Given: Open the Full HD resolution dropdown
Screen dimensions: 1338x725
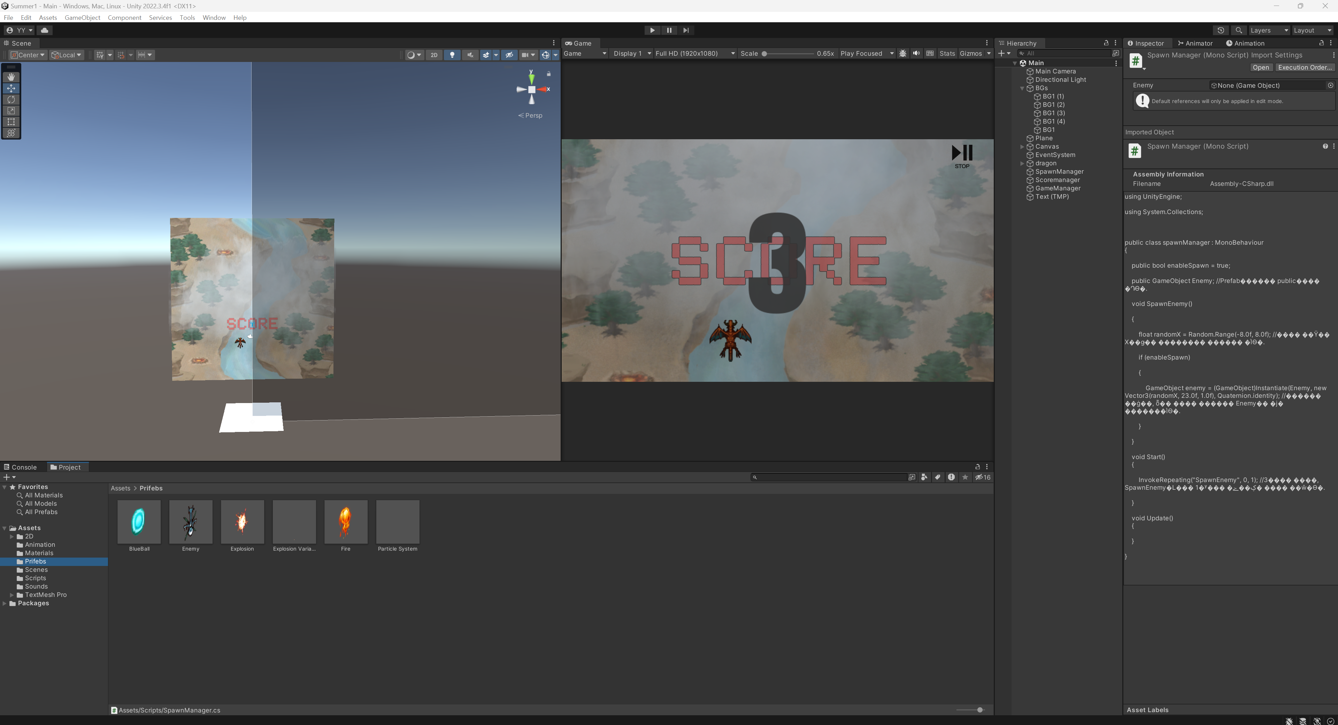Looking at the screenshot, I should (x=695, y=54).
